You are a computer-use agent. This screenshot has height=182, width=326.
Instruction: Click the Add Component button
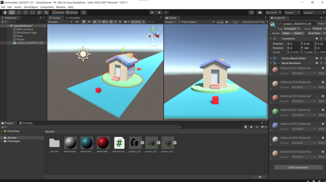[298, 167]
